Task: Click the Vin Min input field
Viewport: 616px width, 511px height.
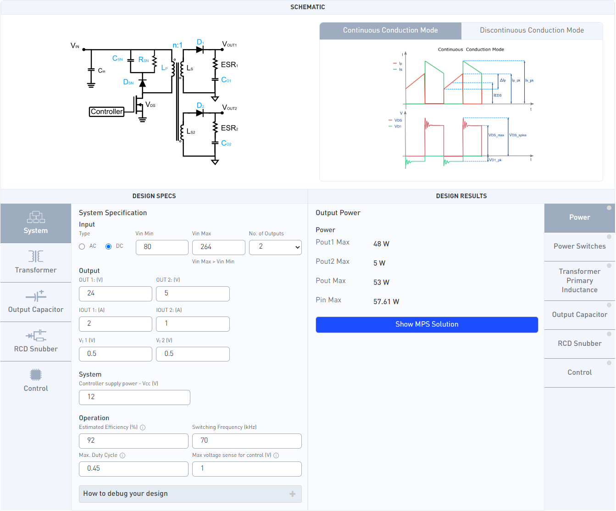Action: 162,247
